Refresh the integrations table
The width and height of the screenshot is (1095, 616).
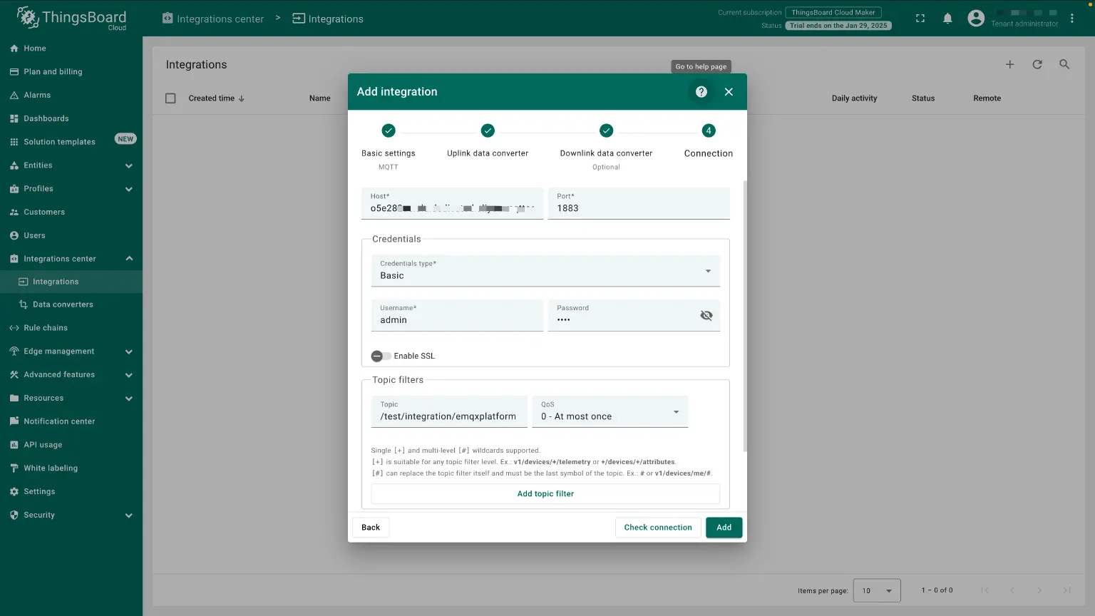coord(1037,65)
